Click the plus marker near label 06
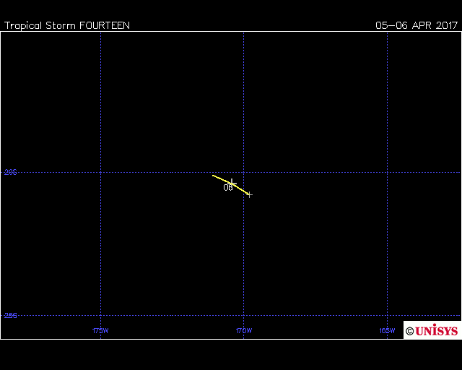This screenshot has height=370, width=462. click(232, 182)
